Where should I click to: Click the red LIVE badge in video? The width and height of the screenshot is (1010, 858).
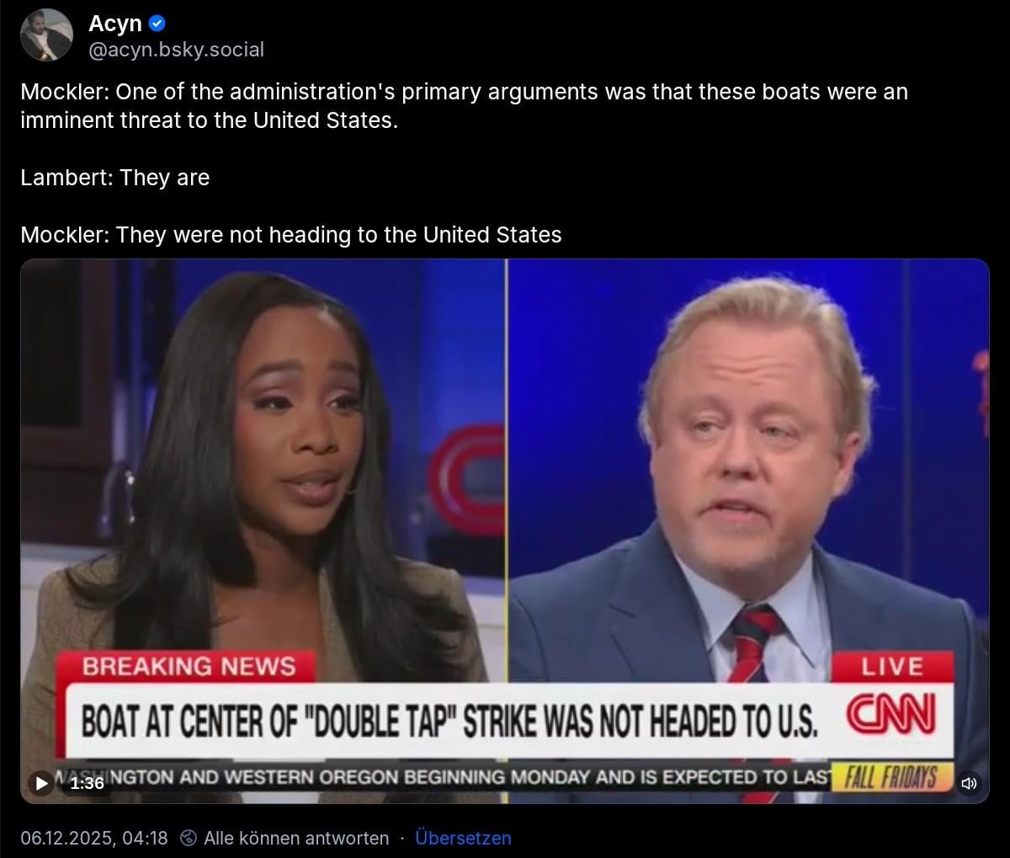[892, 667]
